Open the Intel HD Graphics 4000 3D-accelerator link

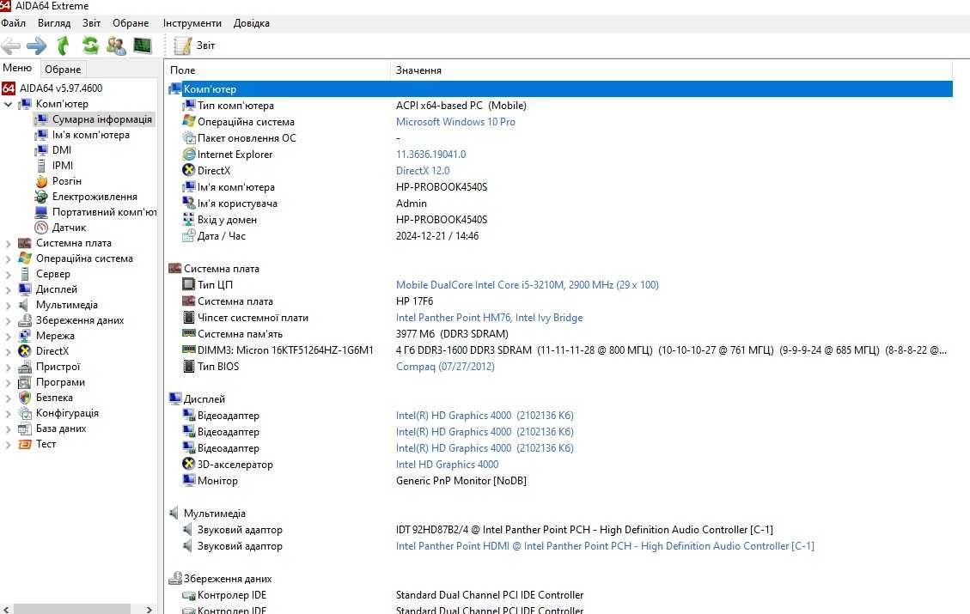tap(448, 465)
